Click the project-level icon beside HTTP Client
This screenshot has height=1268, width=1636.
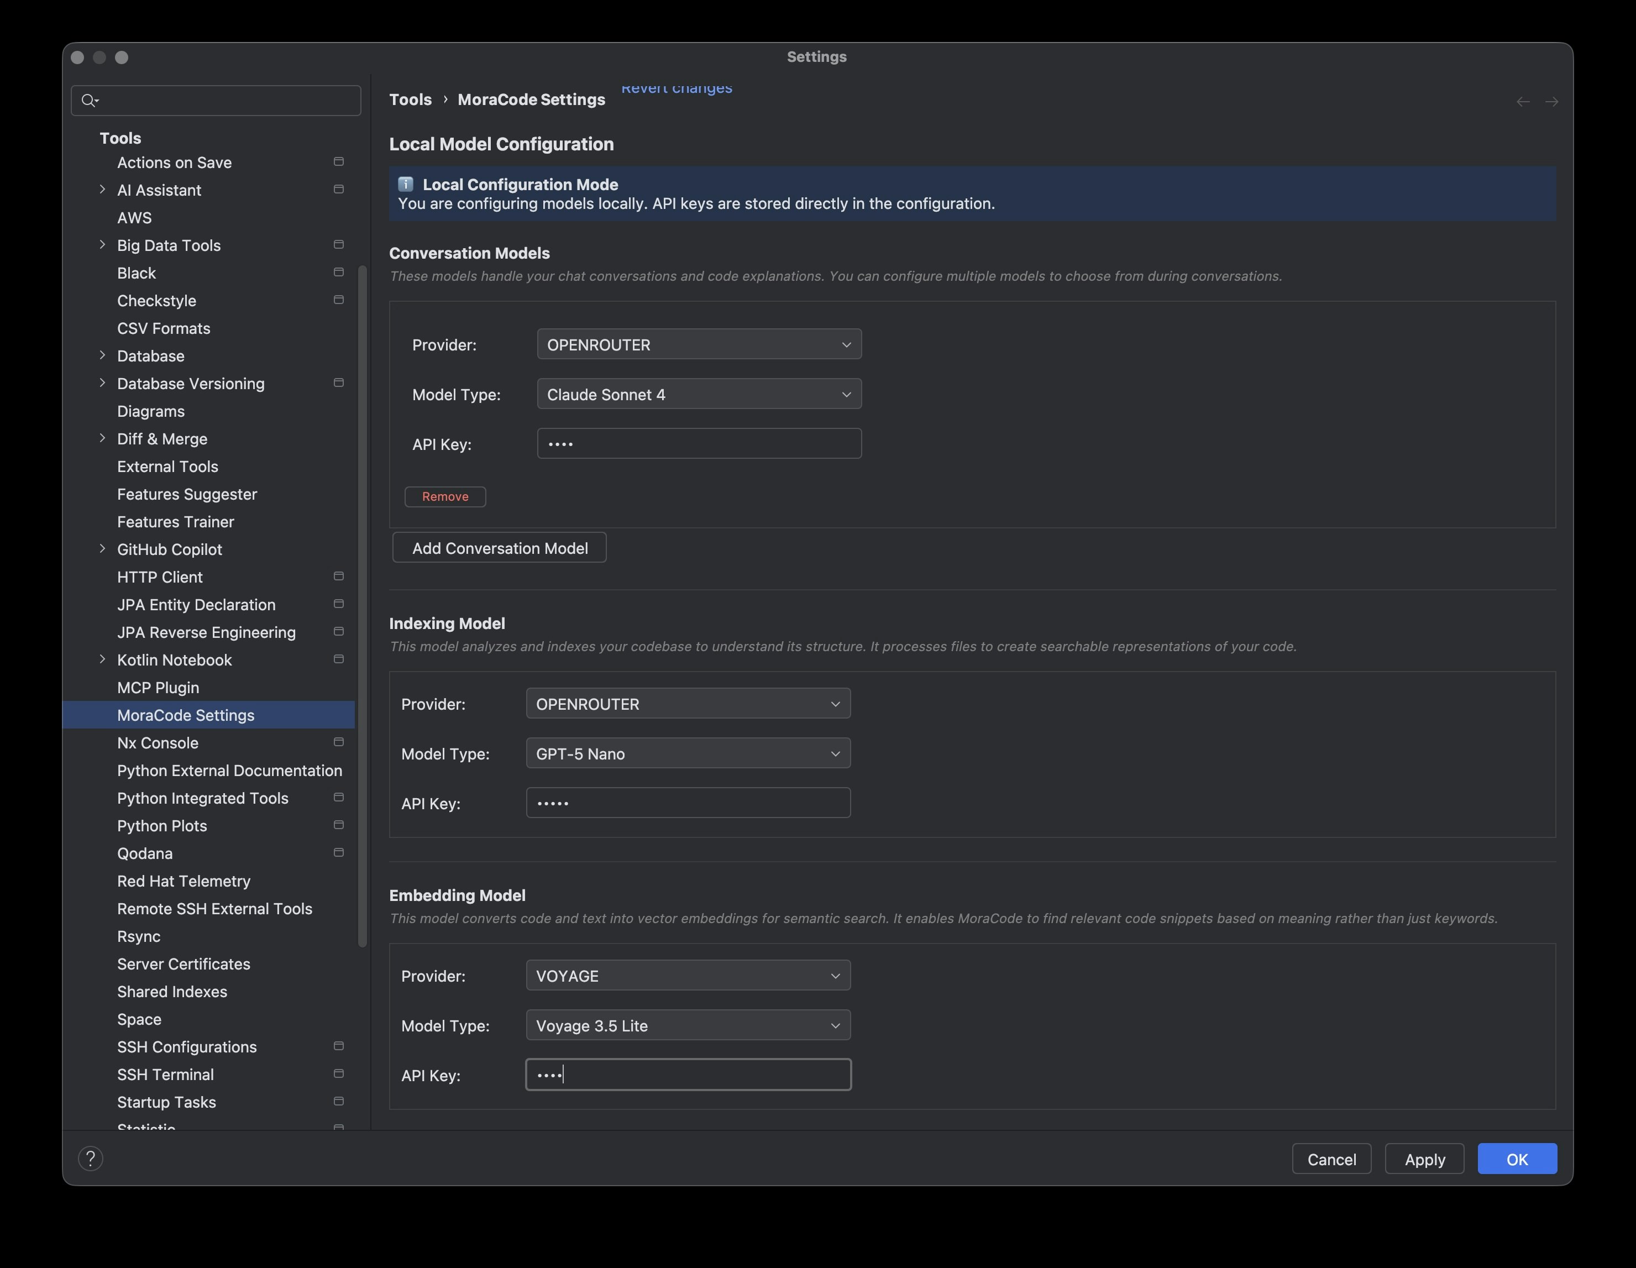pyautogui.click(x=339, y=576)
